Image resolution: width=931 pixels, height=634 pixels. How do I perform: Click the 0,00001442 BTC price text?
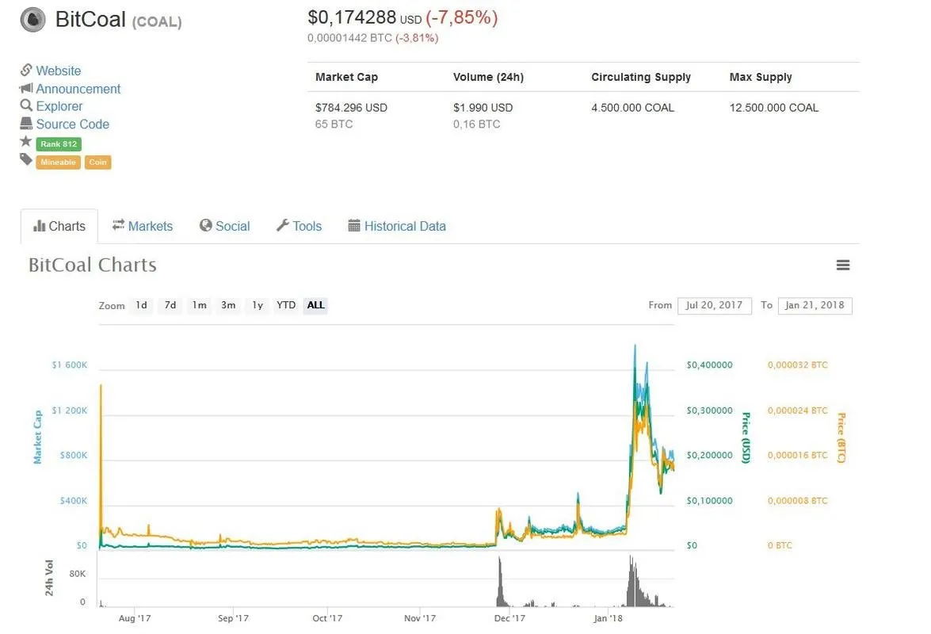(349, 38)
